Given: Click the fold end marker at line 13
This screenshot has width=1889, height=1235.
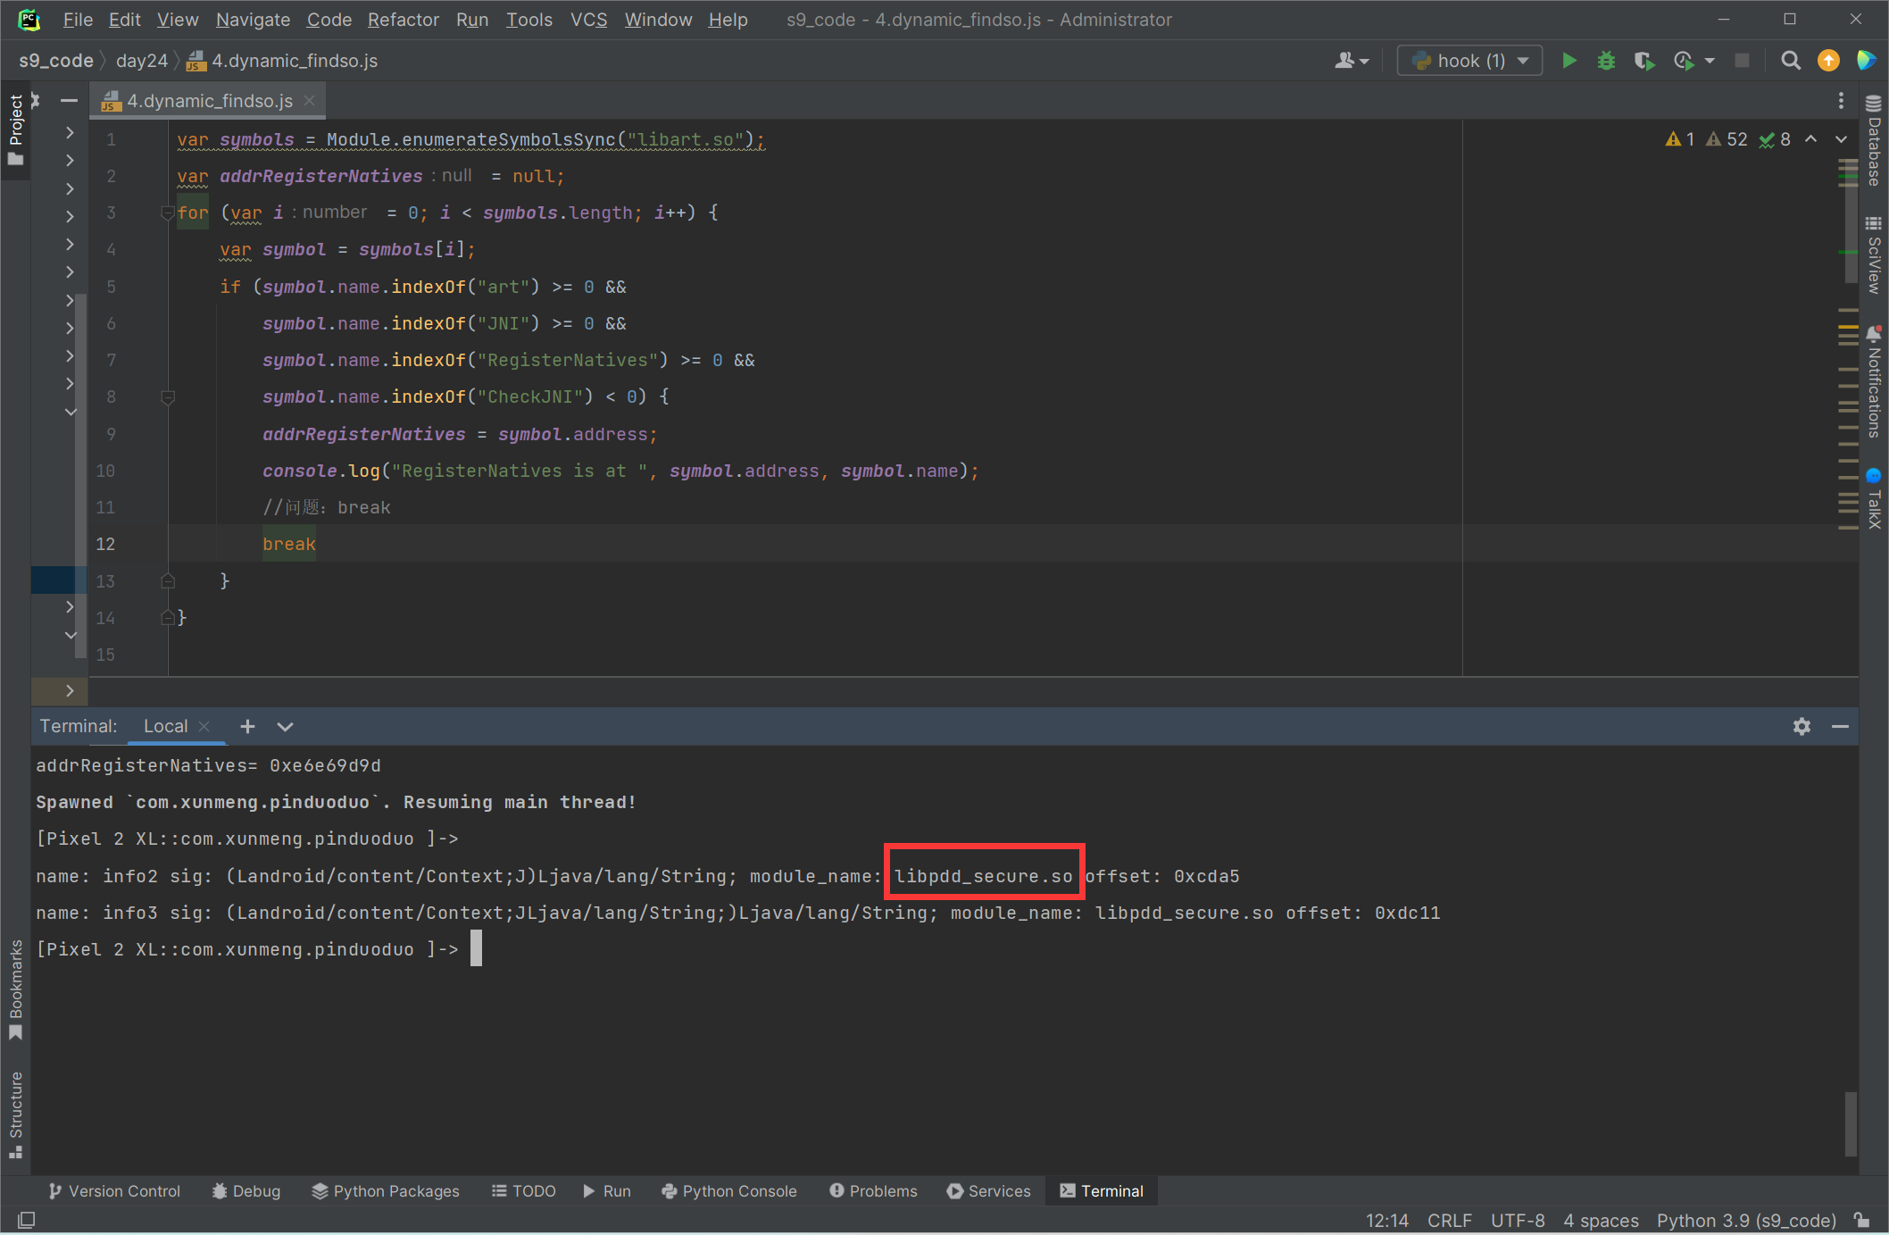Looking at the screenshot, I should (x=167, y=581).
